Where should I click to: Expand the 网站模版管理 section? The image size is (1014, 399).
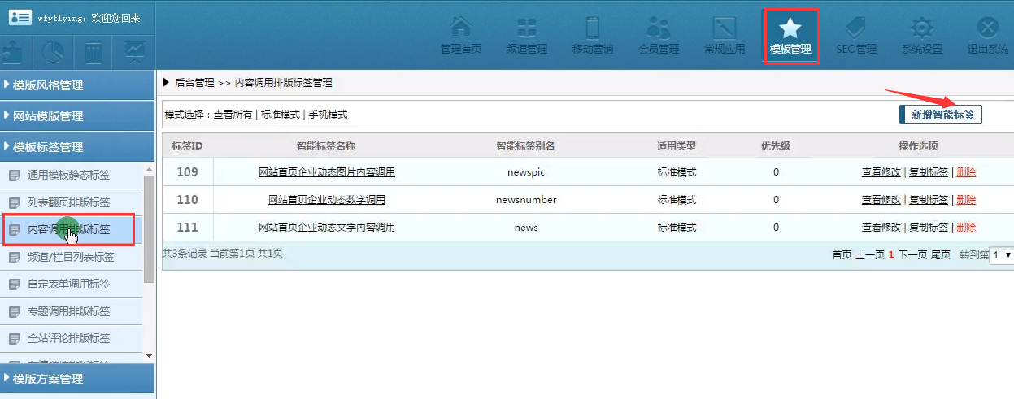[x=76, y=116]
